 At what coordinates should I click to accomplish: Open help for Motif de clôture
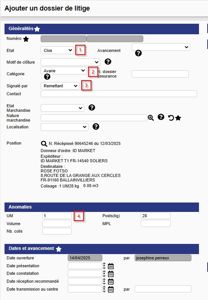pyautogui.click(x=108, y=62)
